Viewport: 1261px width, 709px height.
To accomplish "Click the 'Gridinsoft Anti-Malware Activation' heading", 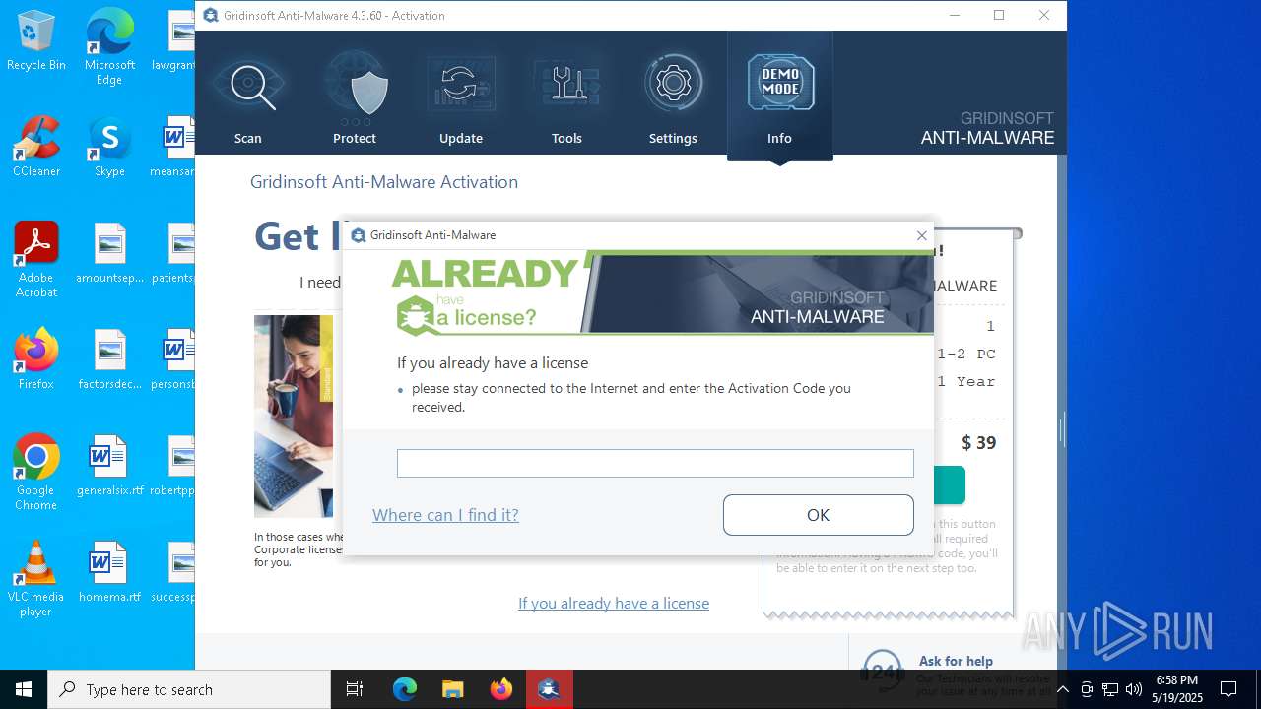I will click(x=384, y=182).
